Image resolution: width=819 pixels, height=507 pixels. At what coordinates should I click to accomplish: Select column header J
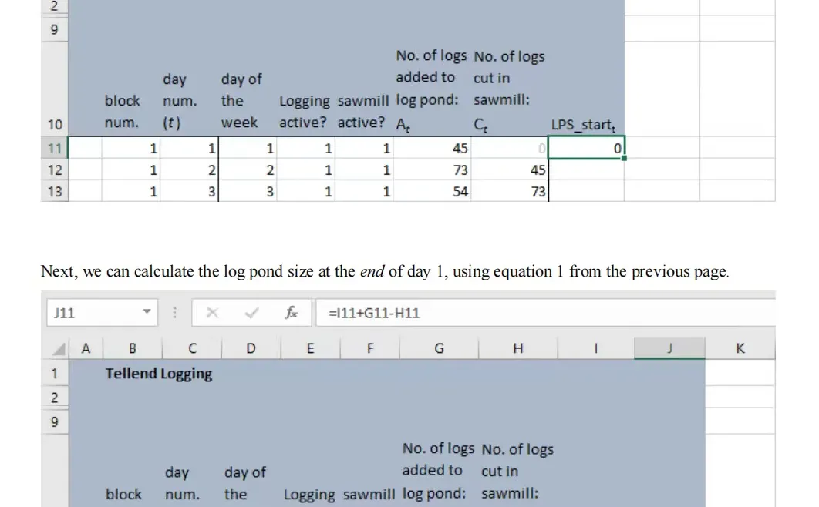[669, 348]
